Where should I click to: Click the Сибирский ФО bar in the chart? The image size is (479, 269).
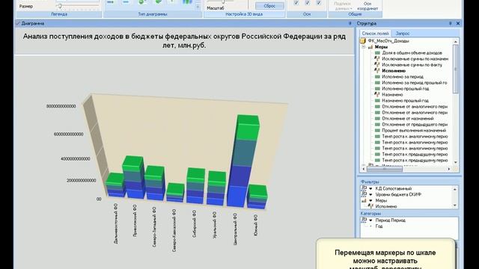(x=195, y=186)
